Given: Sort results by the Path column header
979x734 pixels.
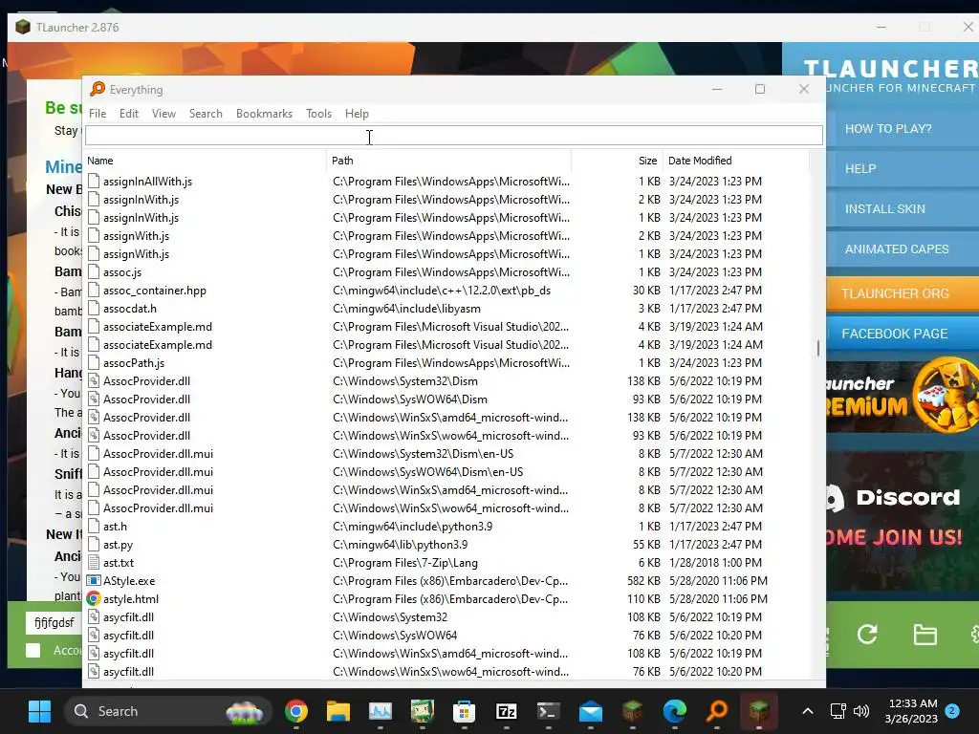Looking at the screenshot, I should point(449,161).
